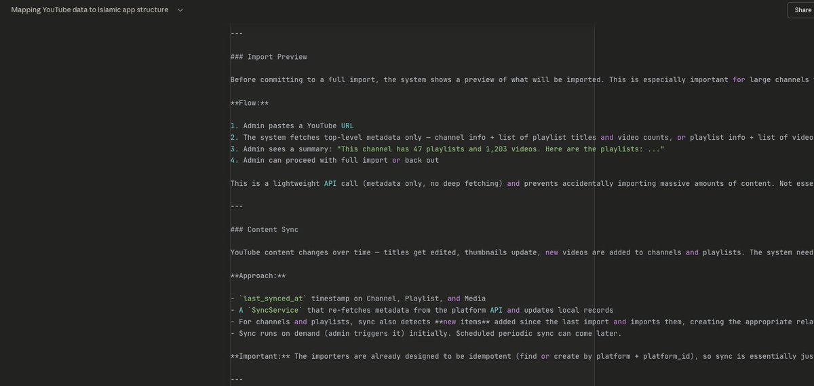The image size is (814, 386).
Task: Click the "### Content Sync" heading
Action: (264, 229)
